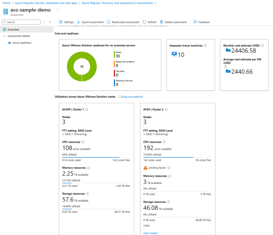Click Cluster 1 Storage resources info icon

point(87,194)
